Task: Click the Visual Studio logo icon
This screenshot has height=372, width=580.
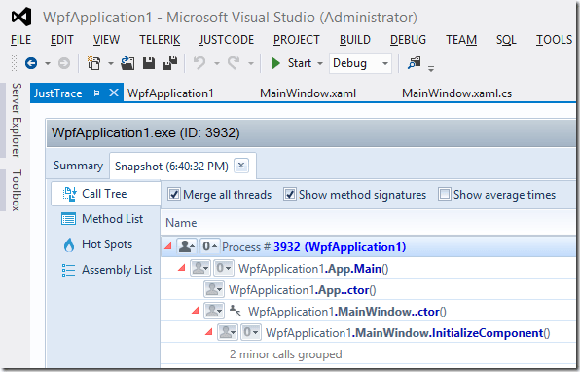Action: [21, 17]
